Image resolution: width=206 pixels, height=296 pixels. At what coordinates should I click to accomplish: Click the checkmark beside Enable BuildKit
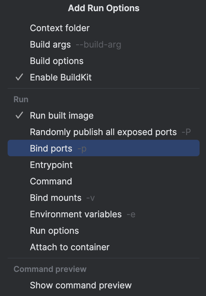19,78
